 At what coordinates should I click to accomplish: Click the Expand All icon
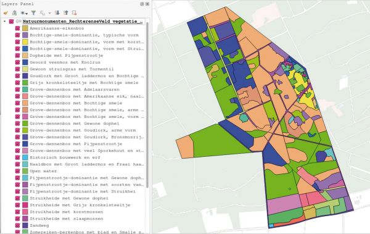57,13
